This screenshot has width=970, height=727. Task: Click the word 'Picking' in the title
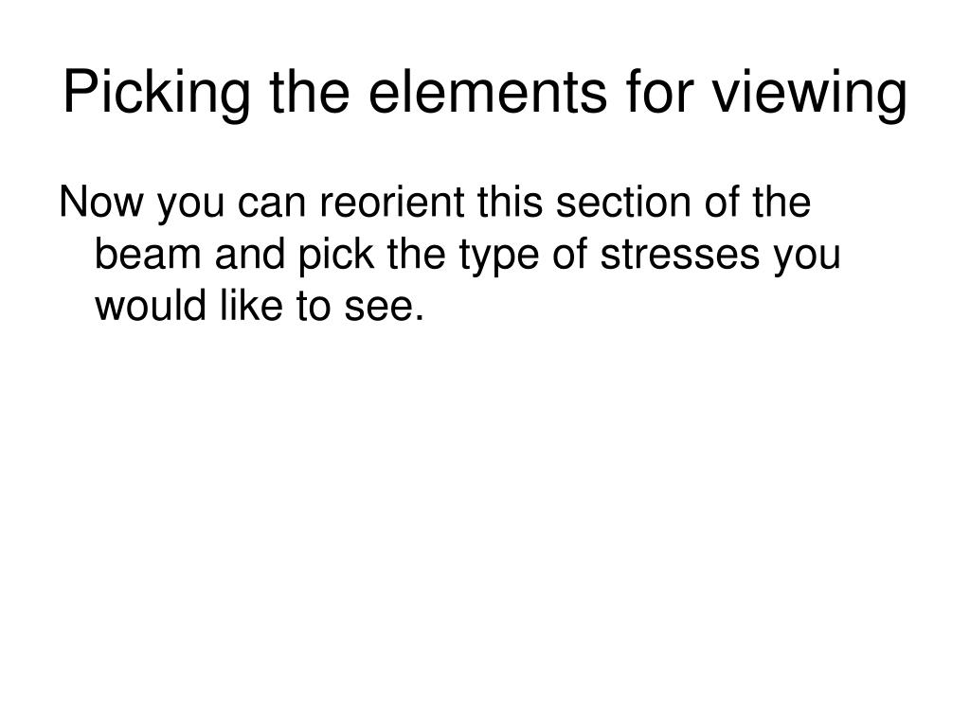click(156, 93)
